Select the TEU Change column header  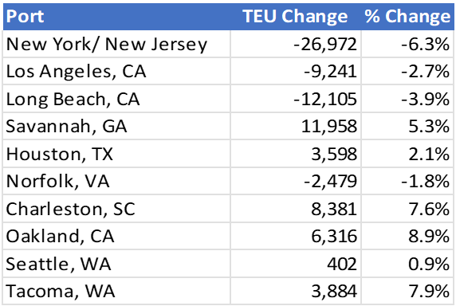click(296, 17)
